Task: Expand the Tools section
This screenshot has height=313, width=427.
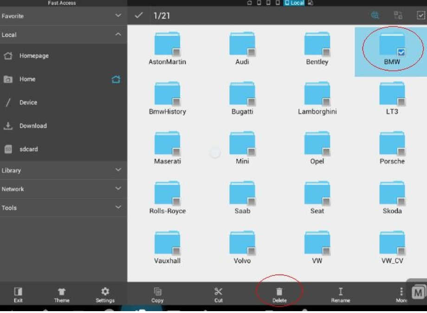Action: tap(64, 207)
